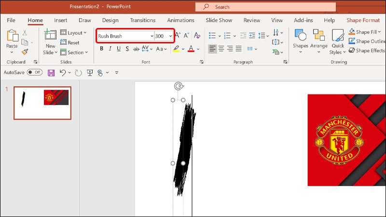
Task: Switch to the Transitions tab
Action: click(x=143, y=20)
